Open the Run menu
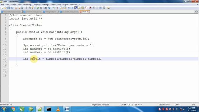Screen dimensions: 199x112 [59, 5]
